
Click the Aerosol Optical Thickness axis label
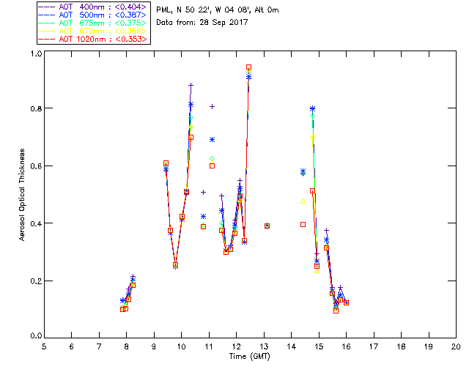[x=22, y=195]
